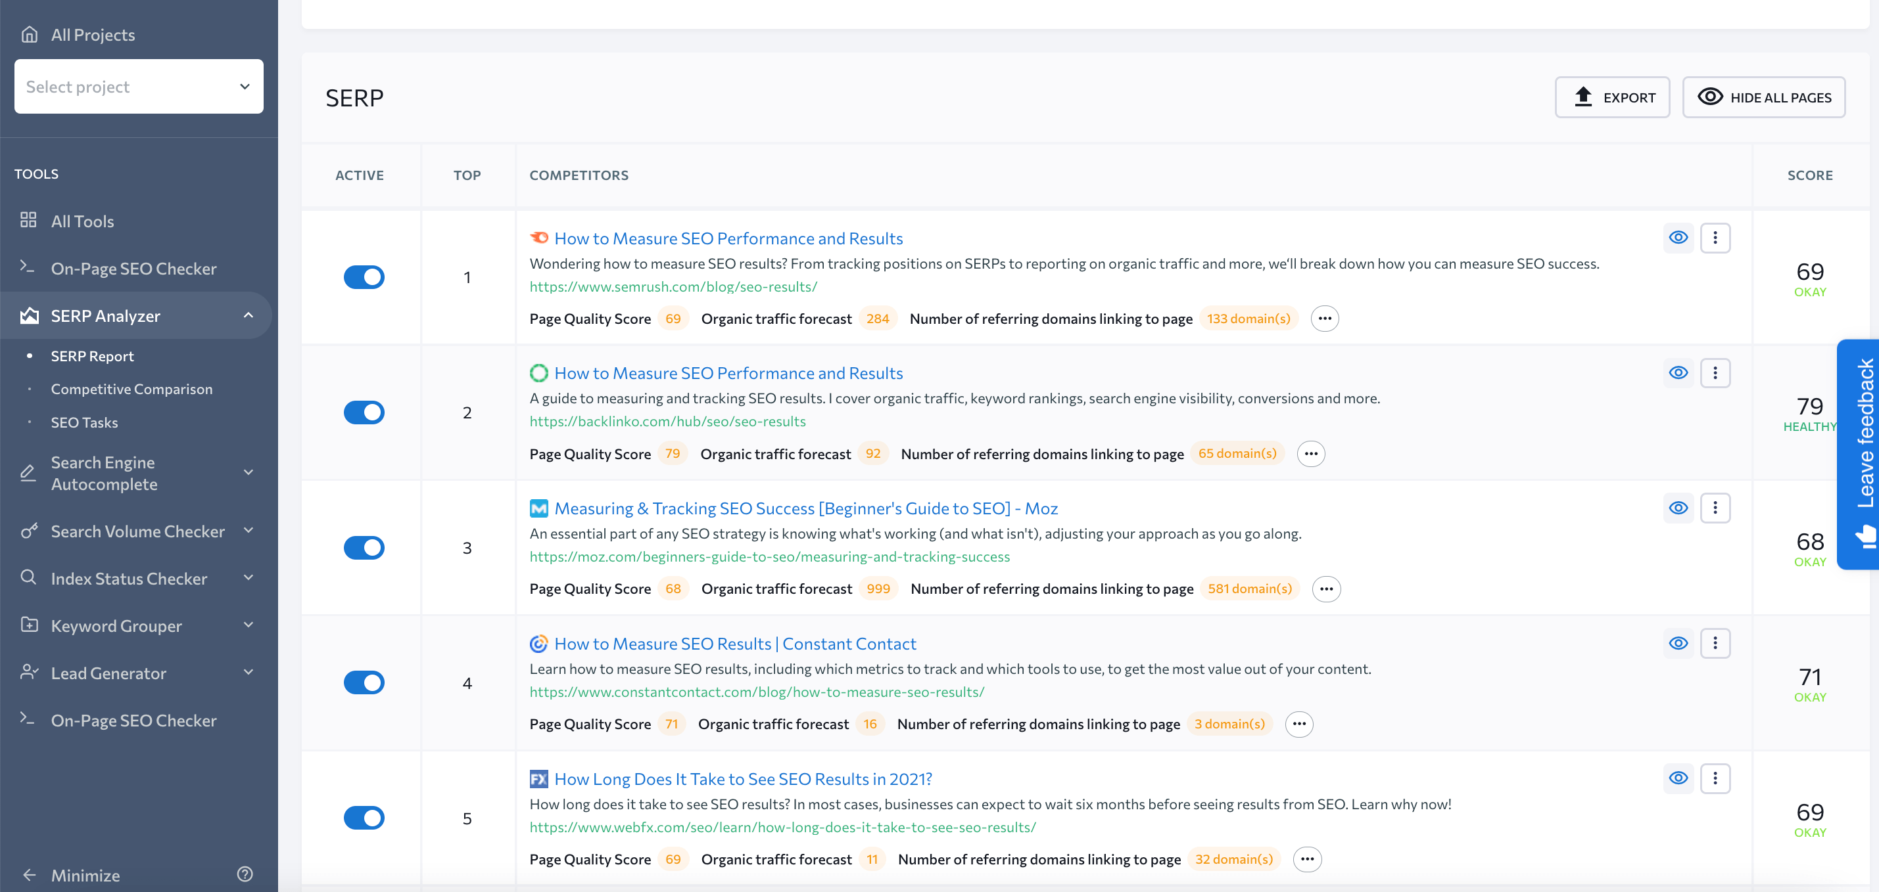Click the Keyword Grouper folder icon
1879x892 pixels.
pyautogui.click(x=29, y=625)
